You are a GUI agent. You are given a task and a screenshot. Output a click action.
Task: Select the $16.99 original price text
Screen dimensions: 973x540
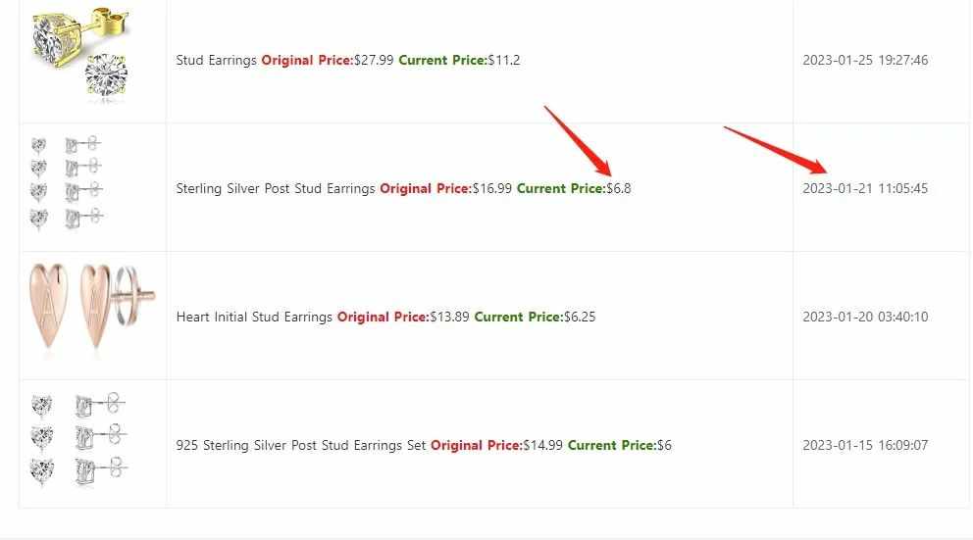[x=492, y=188]
